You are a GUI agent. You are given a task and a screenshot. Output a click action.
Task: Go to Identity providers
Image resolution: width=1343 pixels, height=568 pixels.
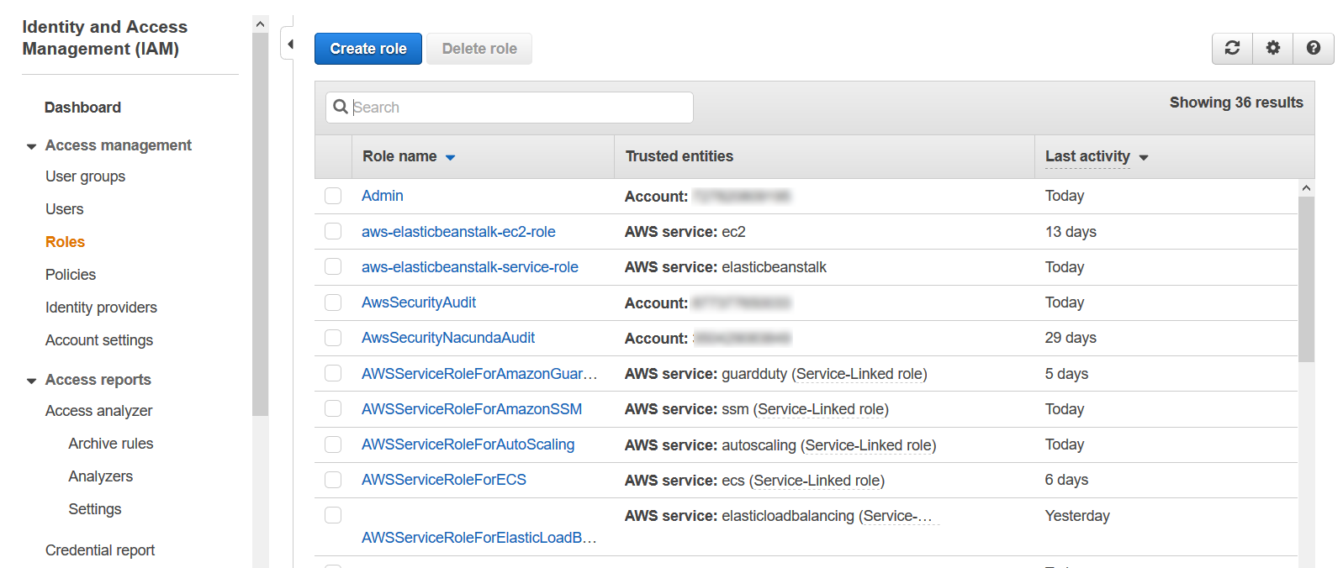point(101,308)
